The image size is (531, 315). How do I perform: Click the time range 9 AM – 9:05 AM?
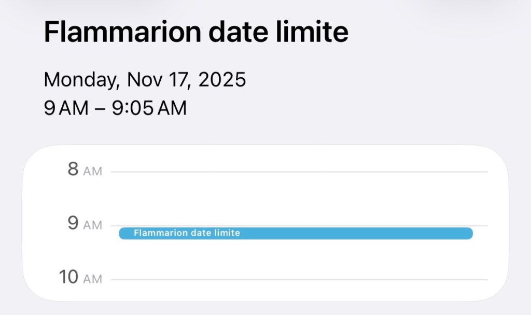tap(115, 108)
